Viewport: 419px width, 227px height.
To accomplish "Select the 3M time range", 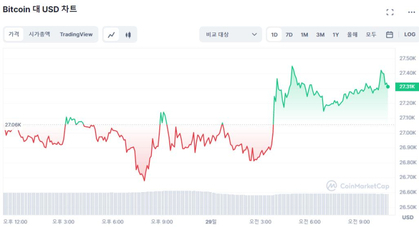I will [x=320, y=35].
